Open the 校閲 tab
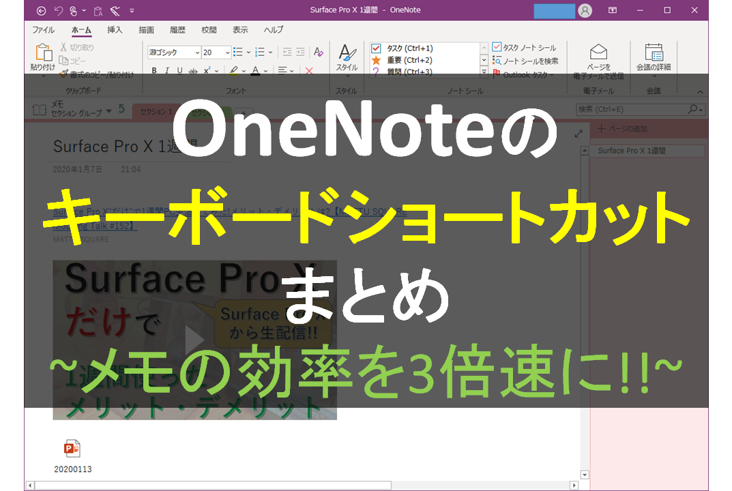Image resolution: width=732 pixels, height=491 pixels. pos(209,30)
